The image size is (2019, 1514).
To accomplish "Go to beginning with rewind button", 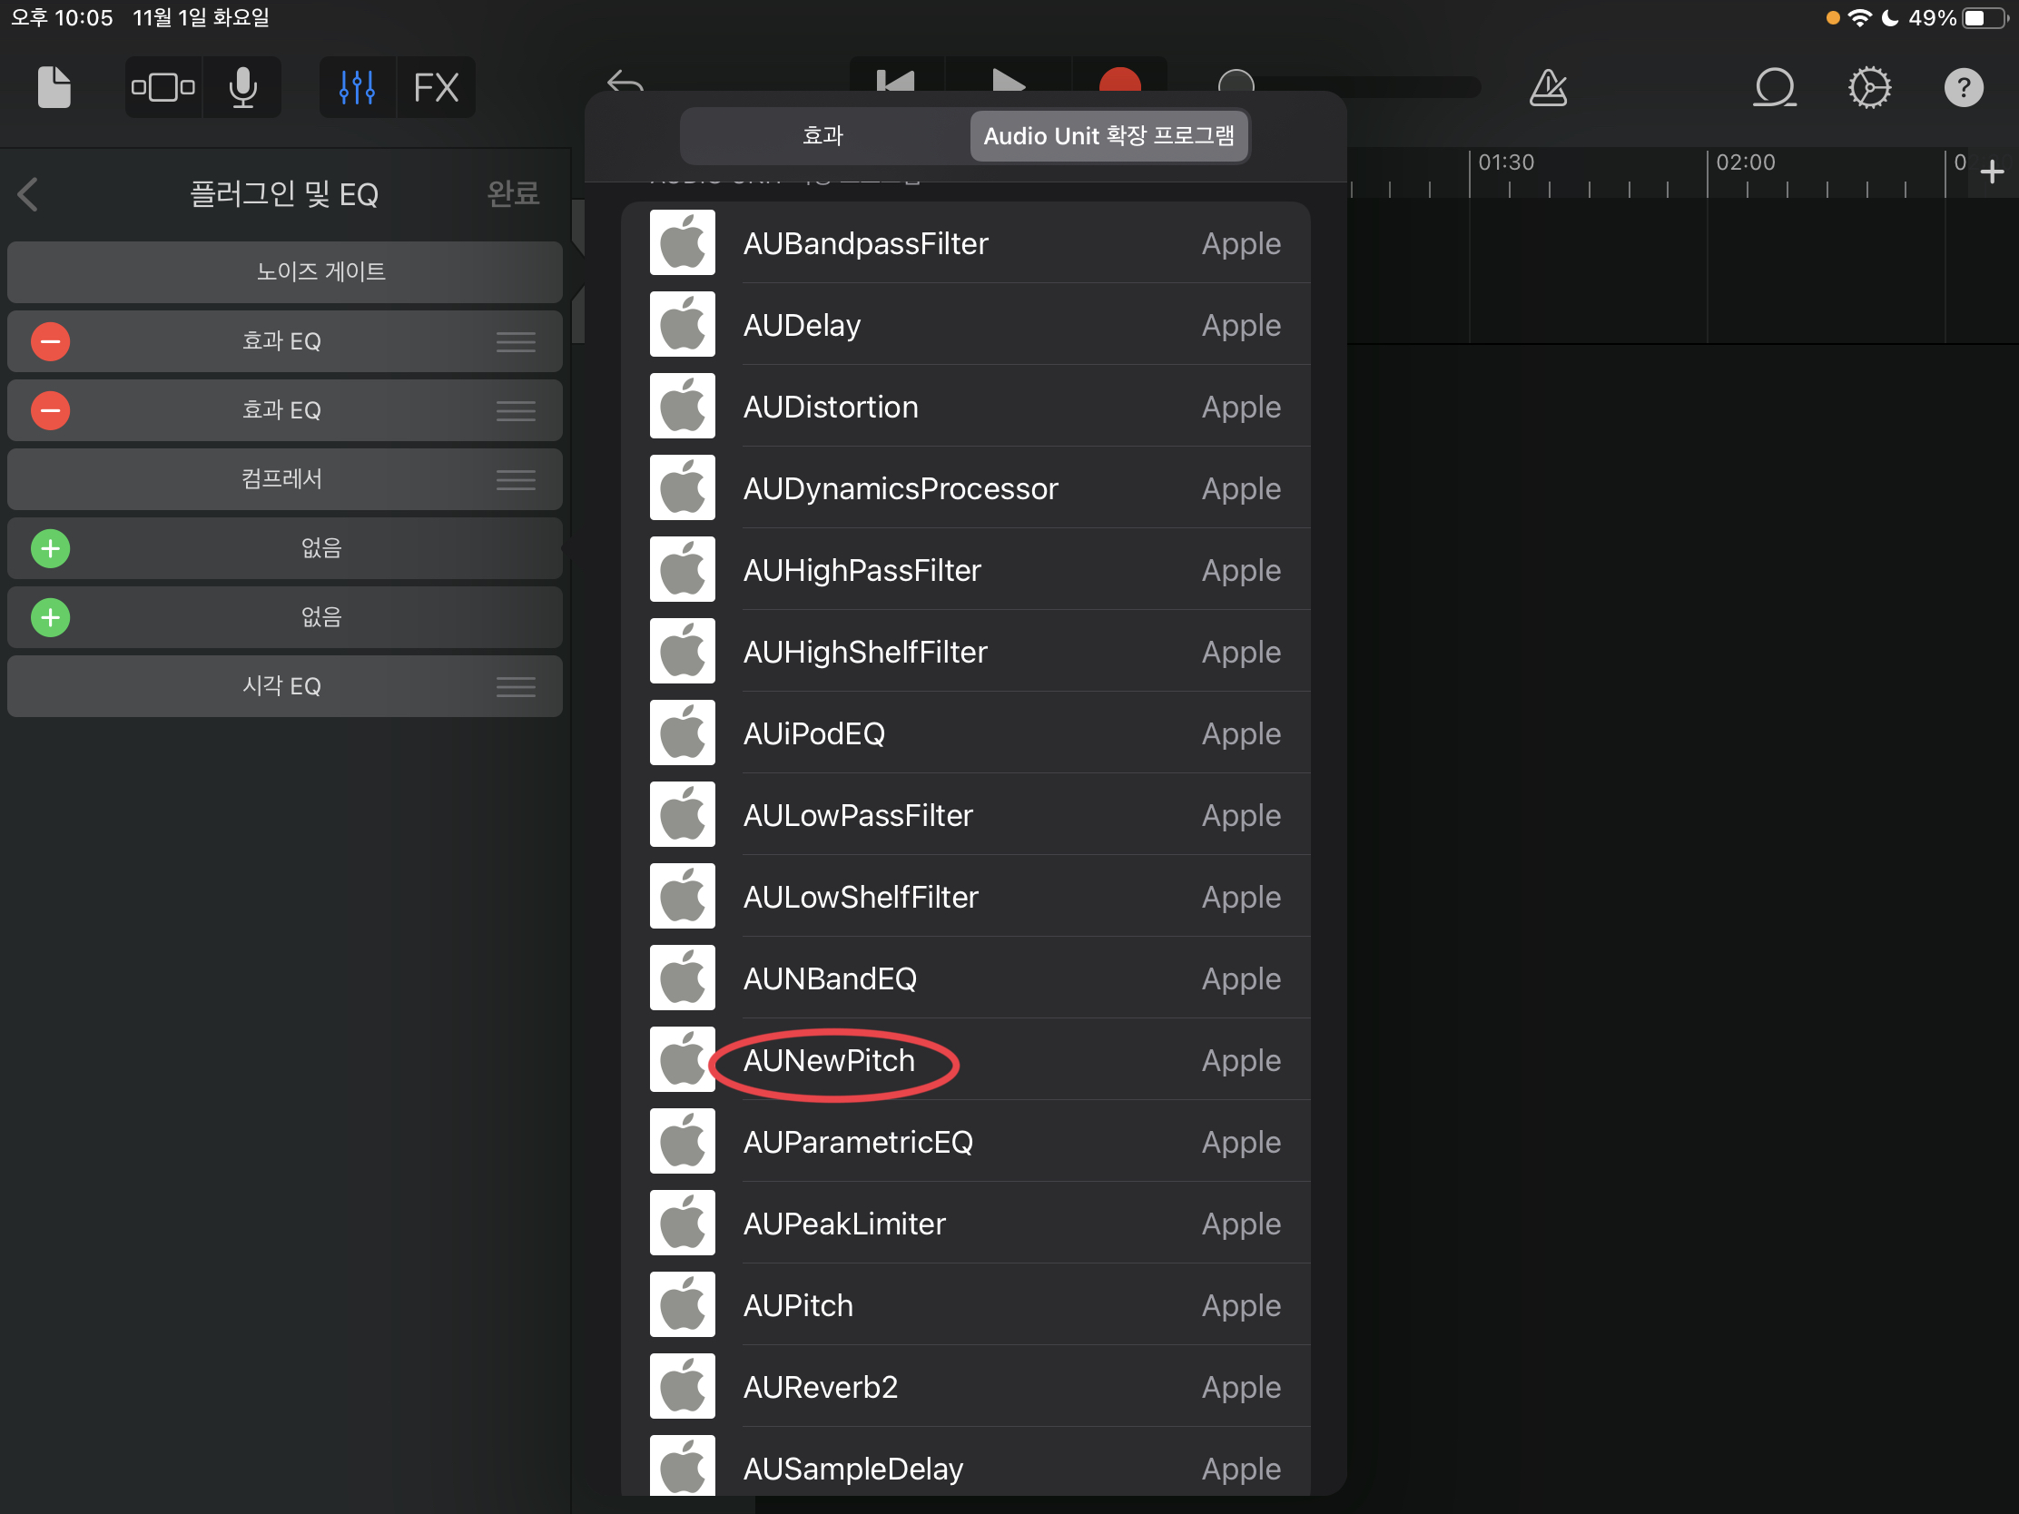I will coord(895,80).
